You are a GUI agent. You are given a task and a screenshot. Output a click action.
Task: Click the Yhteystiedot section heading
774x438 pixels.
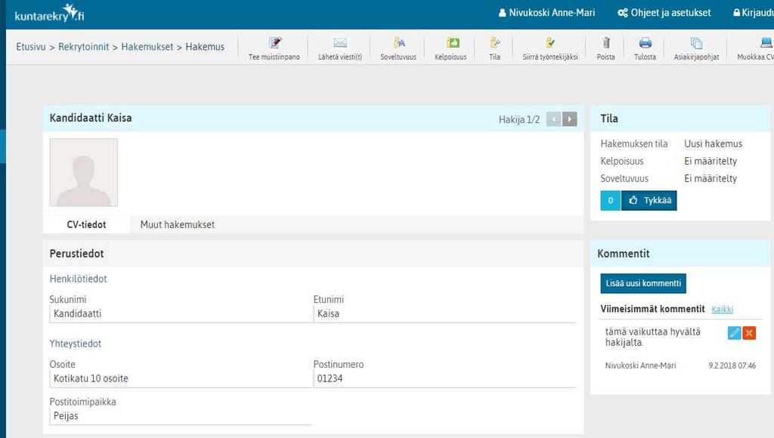(x=75, y=344)
